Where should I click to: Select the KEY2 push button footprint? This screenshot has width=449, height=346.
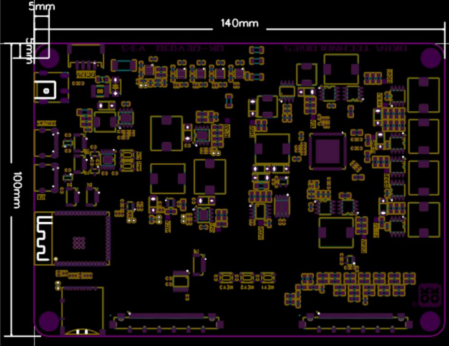pos(247,278)
